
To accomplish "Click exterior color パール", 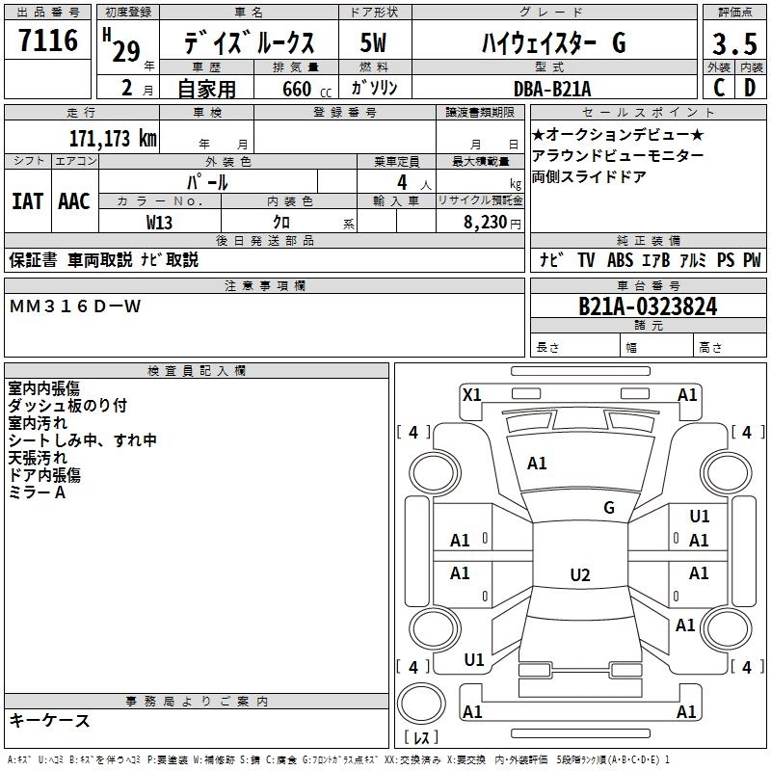I will pos(207,182).
